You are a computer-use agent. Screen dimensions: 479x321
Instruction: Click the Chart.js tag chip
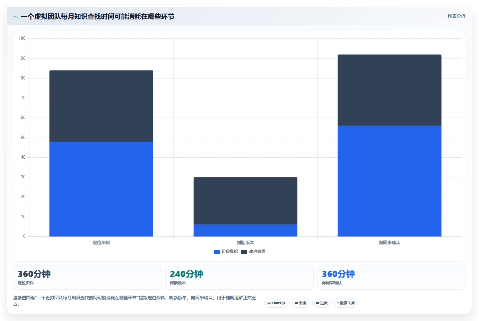click(276, 303)
